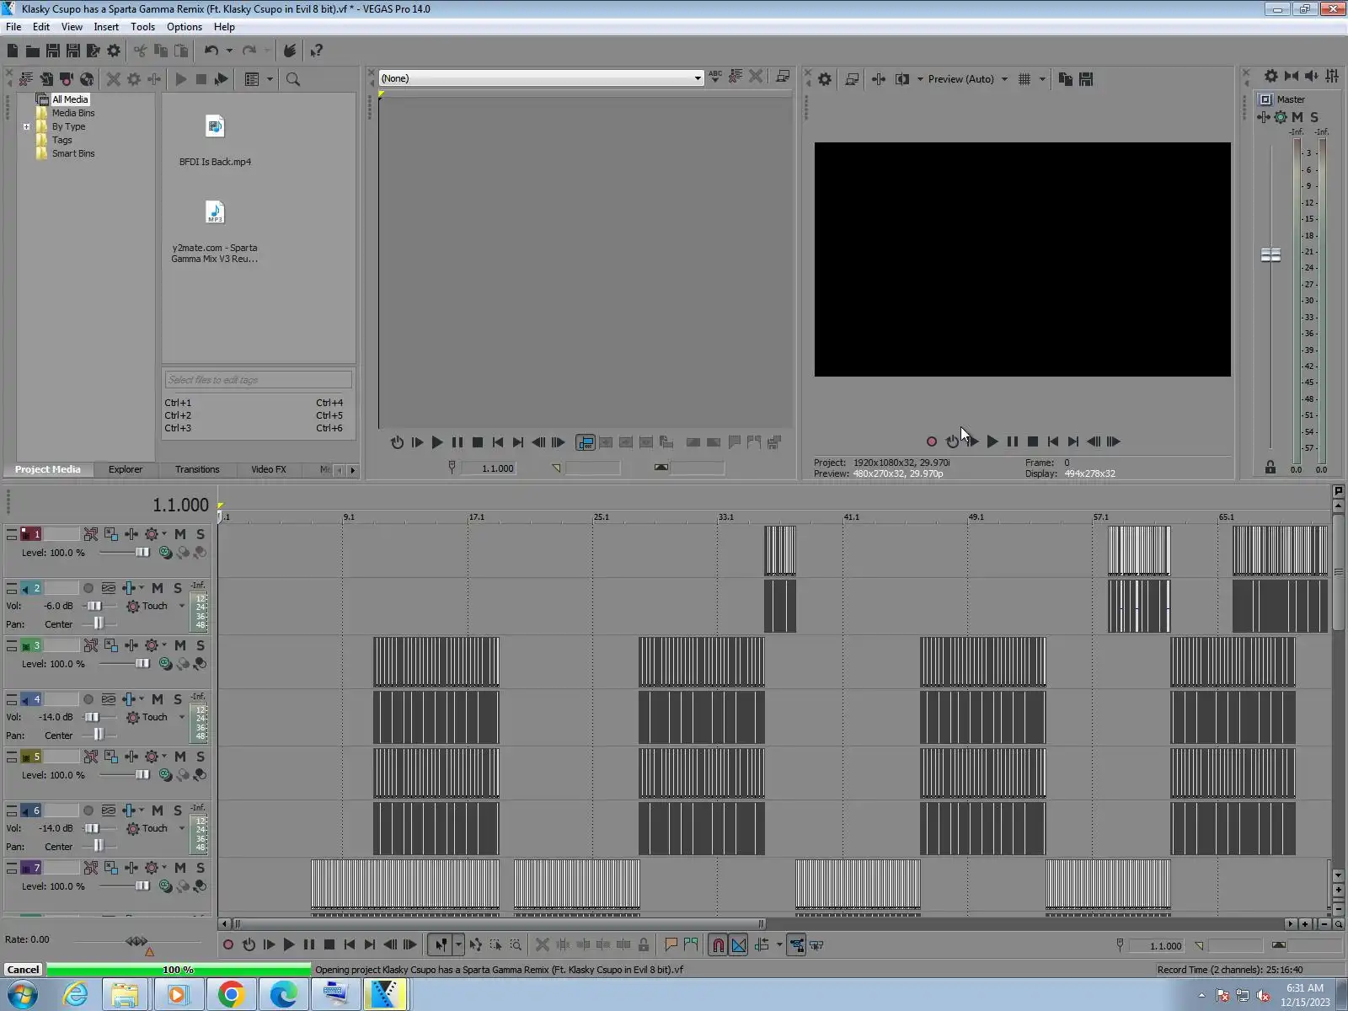Toggle Master bus Solo button
Screen dimensions: 1348x1011
point(1314,117)
